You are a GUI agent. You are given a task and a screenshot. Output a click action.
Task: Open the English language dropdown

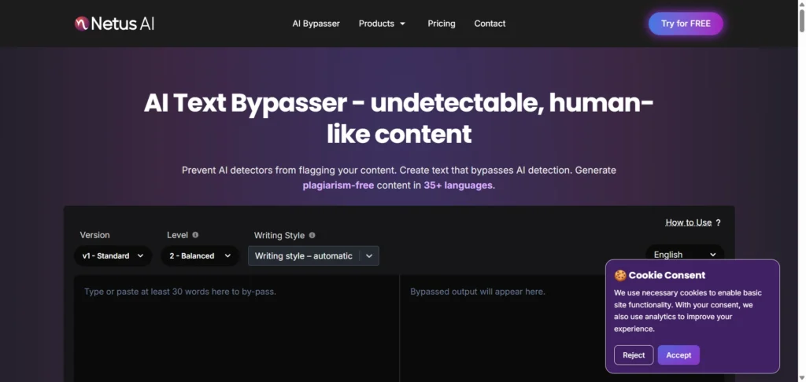tap(685, 254)
